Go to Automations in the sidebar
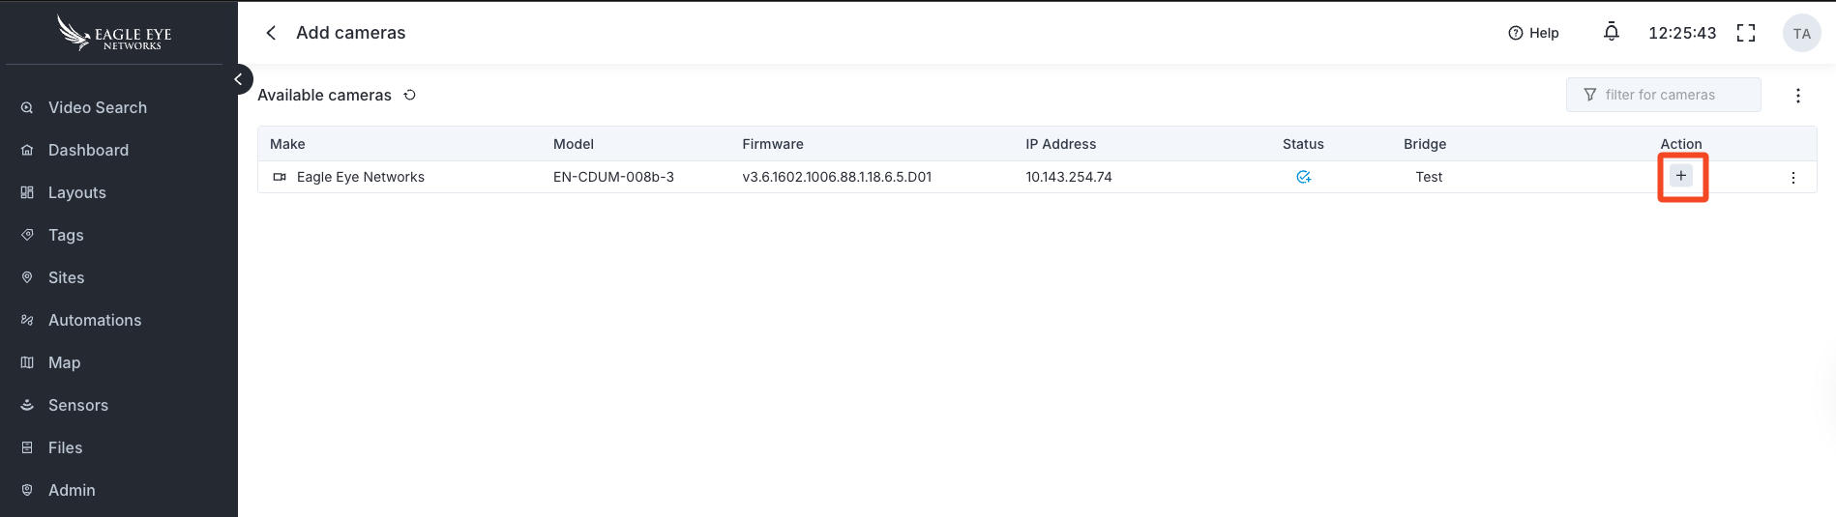This screenshot has height=517, width=1836. coord(95,320)
